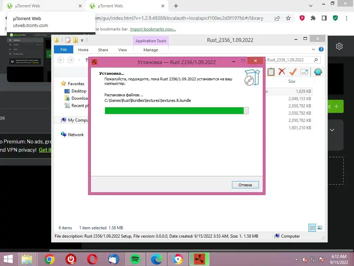Click the Chrome address bar URL
Viewport: 354px width, 266px height.
(x=179, y=18)
